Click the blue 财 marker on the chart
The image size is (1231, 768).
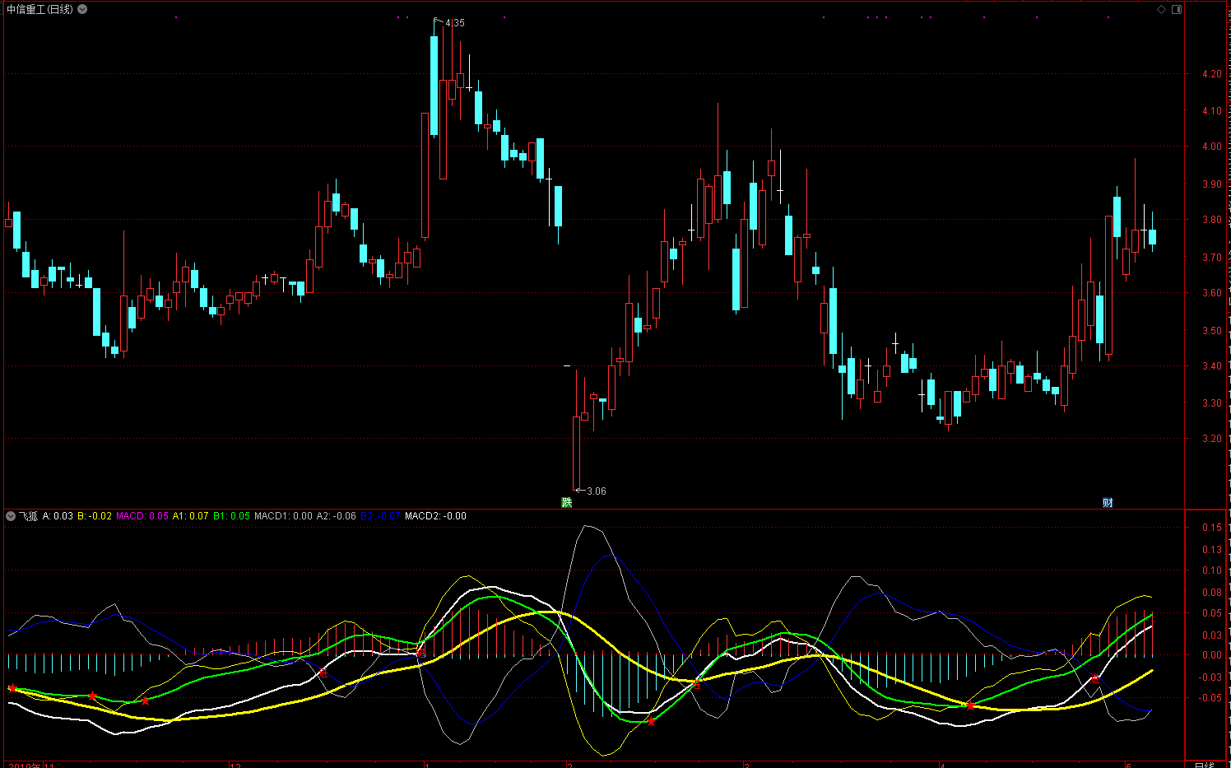pyautogui.click(x=1108, y=502)
